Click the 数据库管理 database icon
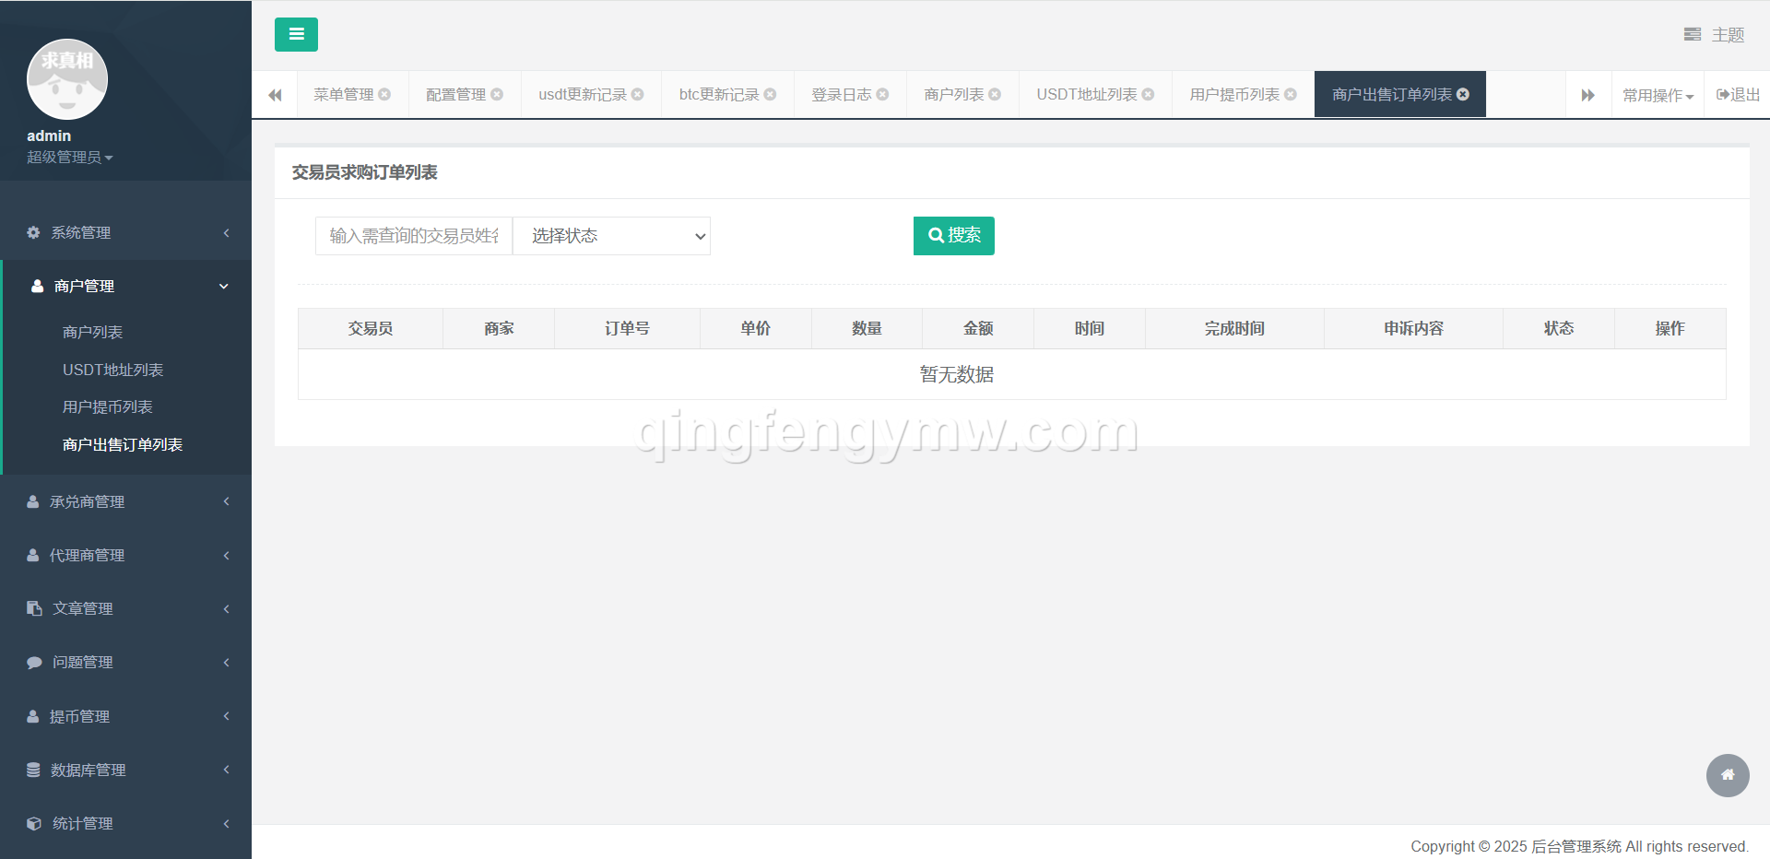This screenshot has width=1770, height=859. point(33,770)
